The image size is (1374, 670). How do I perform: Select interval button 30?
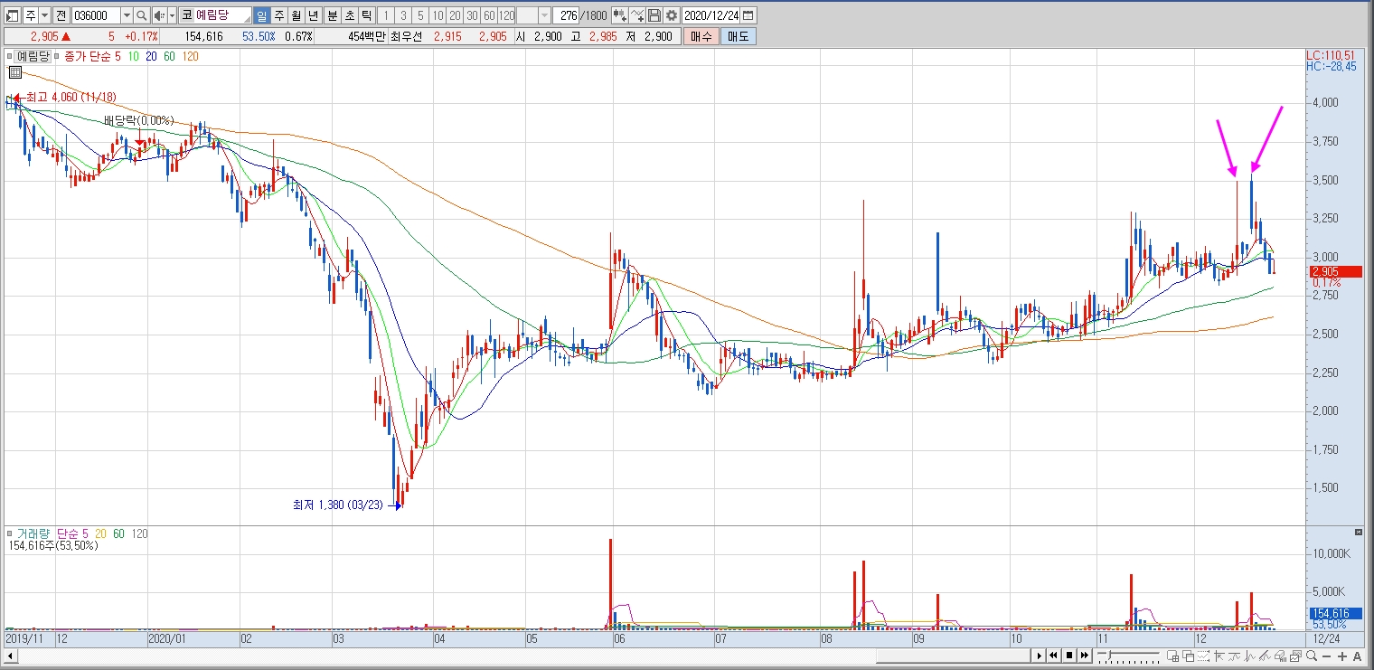(472, 15)
